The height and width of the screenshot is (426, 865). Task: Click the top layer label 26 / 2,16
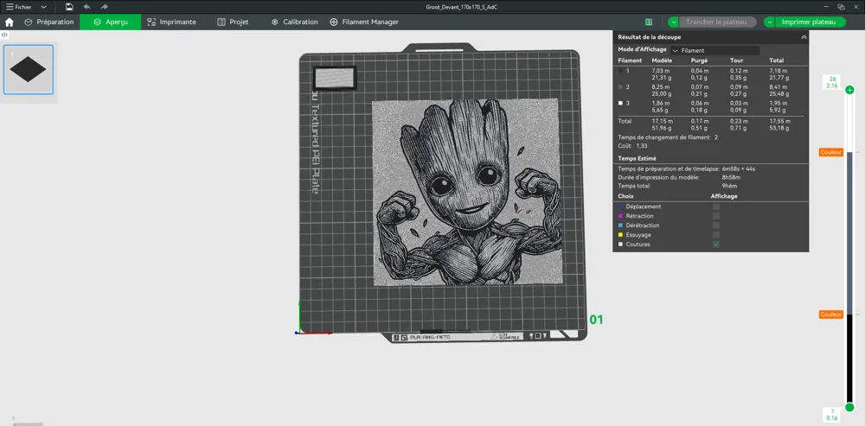[x=831, y=83]
